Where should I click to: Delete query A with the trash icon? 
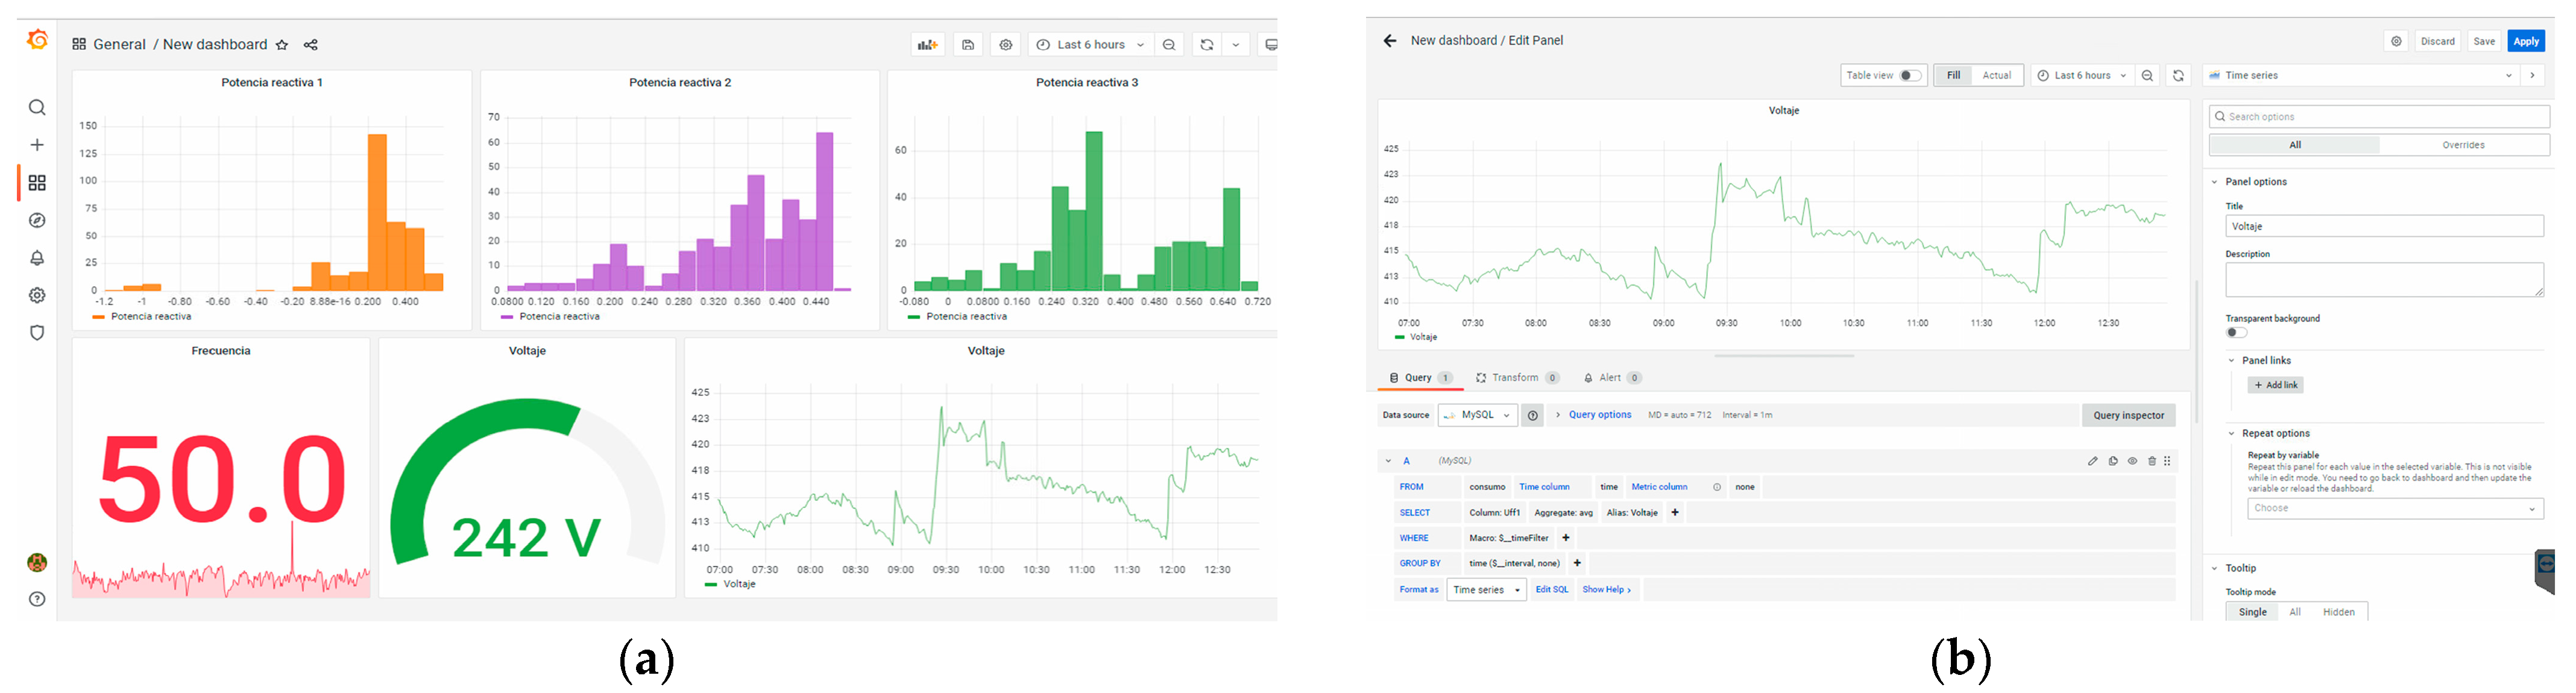pyautogui.click(x=2152, y=461)
